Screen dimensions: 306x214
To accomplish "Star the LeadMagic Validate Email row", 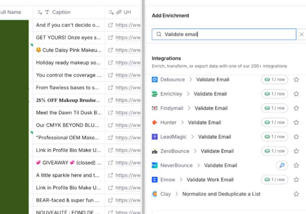I will pyautogui.click(x=296, y=137).
